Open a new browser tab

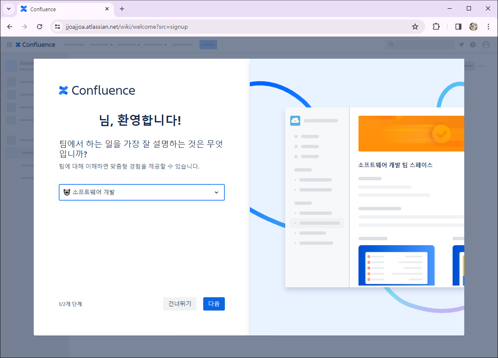coord(122,9)
